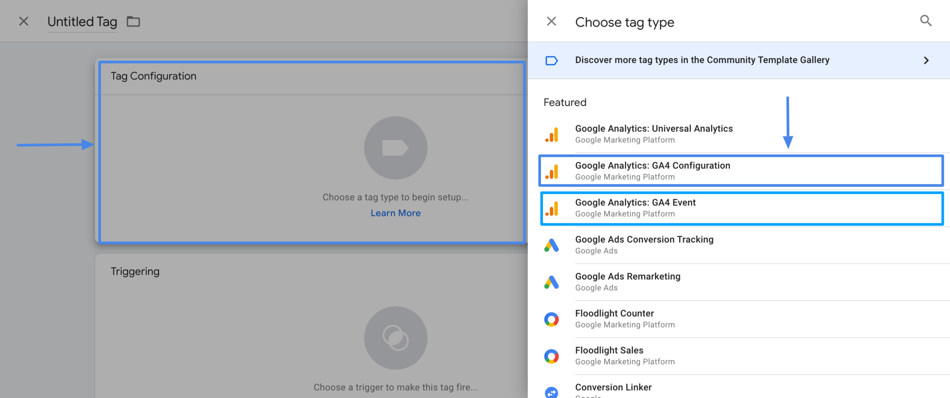Open Discover more tag types banner text

(x=702, y=60)
